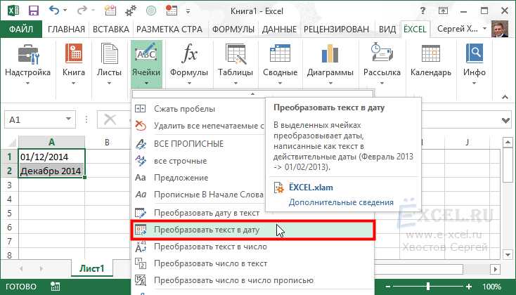Click the Excel application icon in title bar
The width and height of the screenshot is (516, 295).
(13, 11)
